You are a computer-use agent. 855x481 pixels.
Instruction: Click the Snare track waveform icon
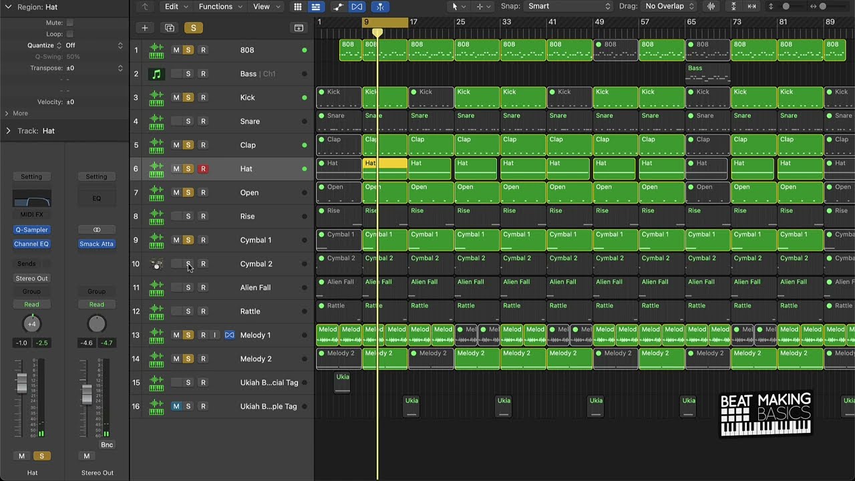[156, 122]
